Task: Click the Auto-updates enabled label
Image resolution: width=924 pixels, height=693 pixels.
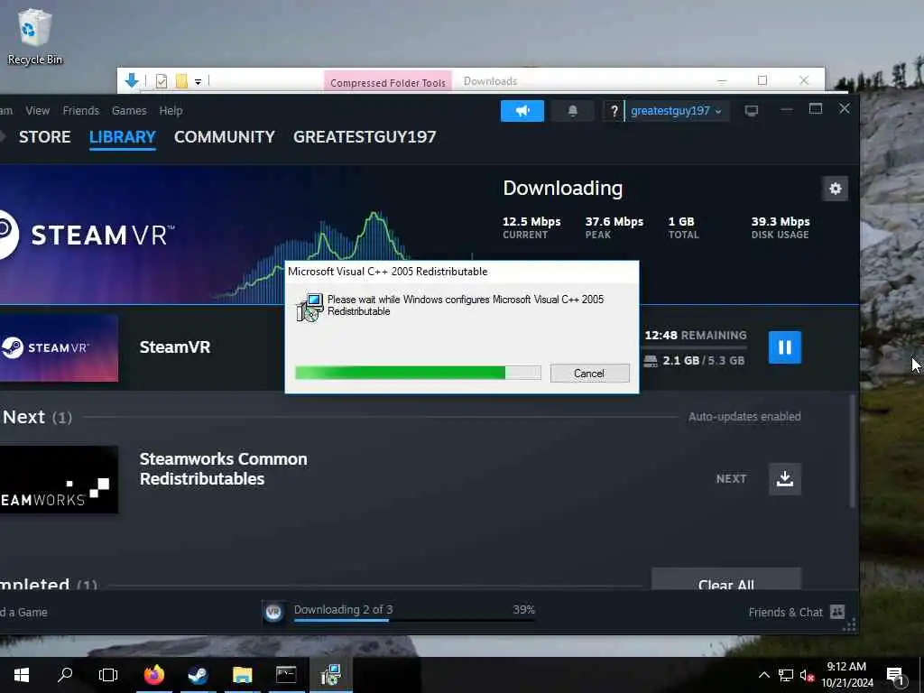Action: (744, 416)
